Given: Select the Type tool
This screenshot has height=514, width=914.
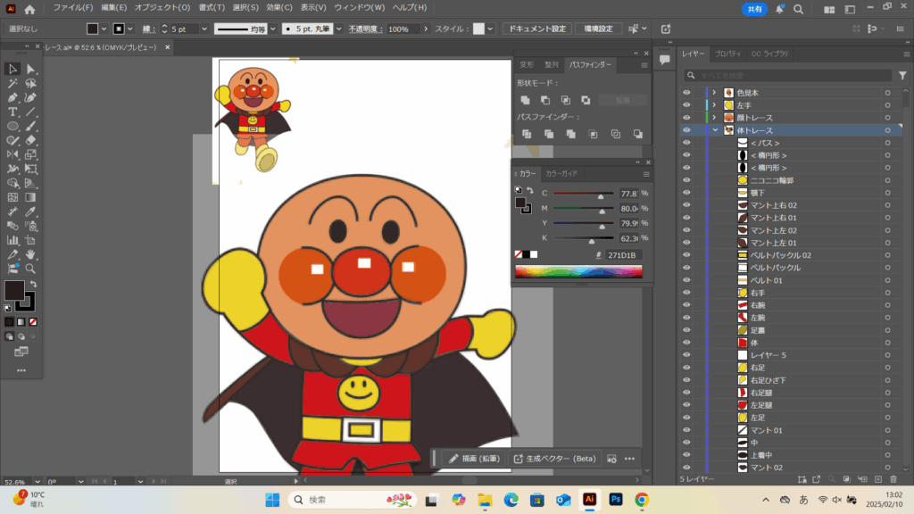Looking at the screenshot, I should pyautogui.click(x=13, y=112).
